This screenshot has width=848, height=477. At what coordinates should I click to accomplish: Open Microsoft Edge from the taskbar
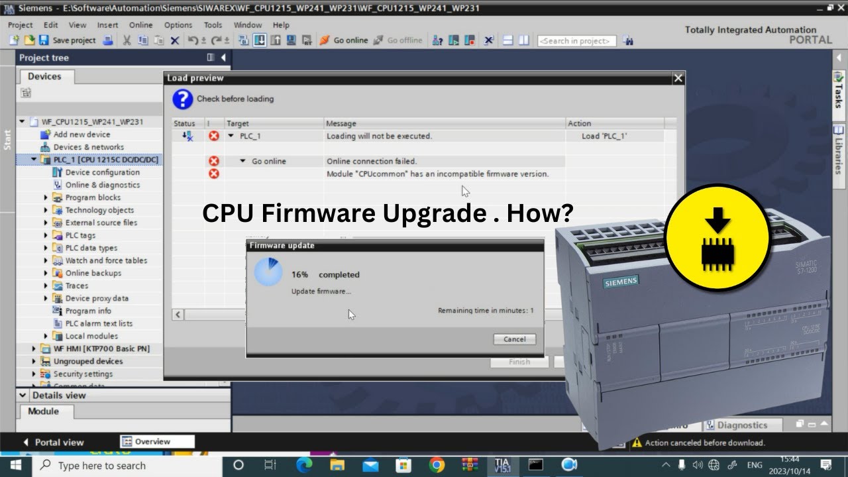[x=304, y=465]
